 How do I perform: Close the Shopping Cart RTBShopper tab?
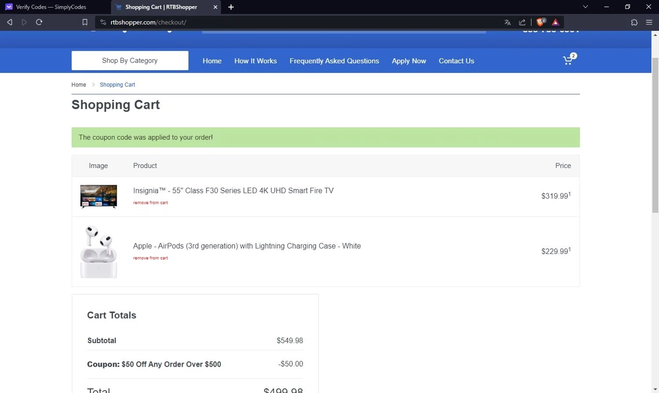pyautogui.click(x=215, y=7)
